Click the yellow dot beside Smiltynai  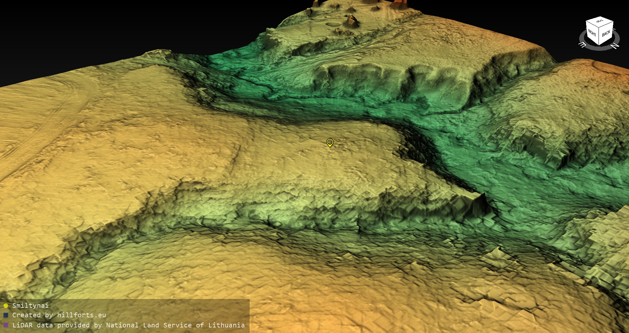pyautogui.click(x=6, y=306)
